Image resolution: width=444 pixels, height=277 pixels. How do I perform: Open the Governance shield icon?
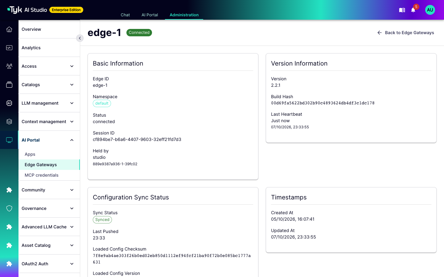click(9, 208)
